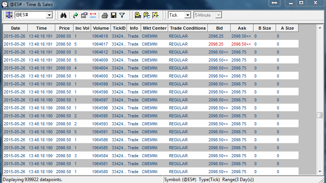The image size is (326, 183).
Task: Open the properties settings icon
Action: (x=84, y=15)
